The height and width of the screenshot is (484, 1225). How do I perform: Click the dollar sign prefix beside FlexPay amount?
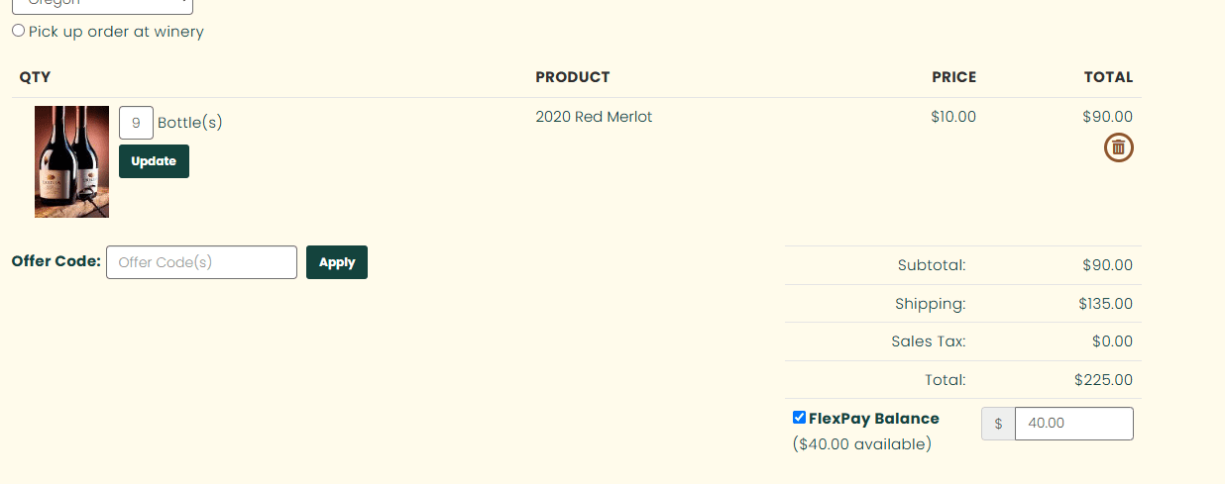click(x=998, y=424)
